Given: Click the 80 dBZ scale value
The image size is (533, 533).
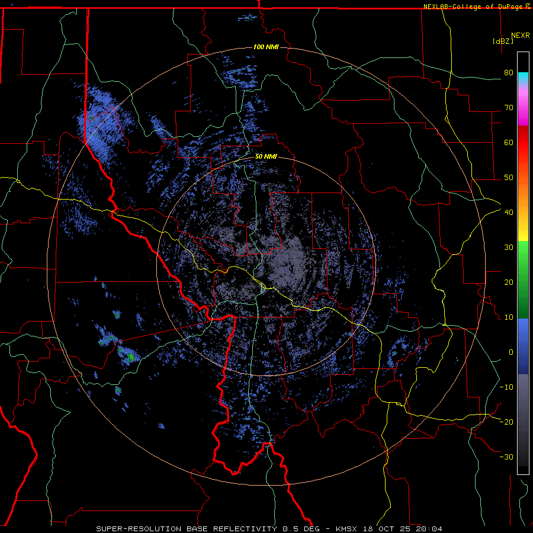Looking at the screenshot, I should (x=509, y=73).
